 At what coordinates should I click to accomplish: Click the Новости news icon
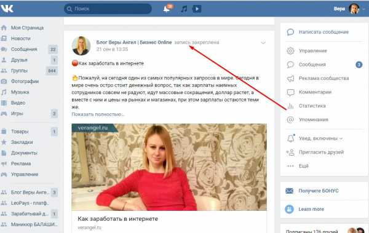point(4,38)
